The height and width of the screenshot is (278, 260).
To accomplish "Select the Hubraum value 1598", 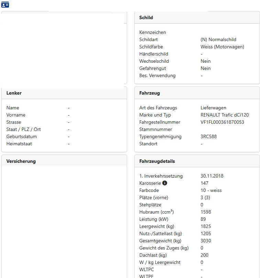I will (x=206, y=212).
